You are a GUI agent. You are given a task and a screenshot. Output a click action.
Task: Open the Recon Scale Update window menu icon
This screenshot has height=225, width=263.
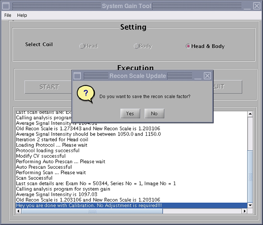[x=78, y=76]
